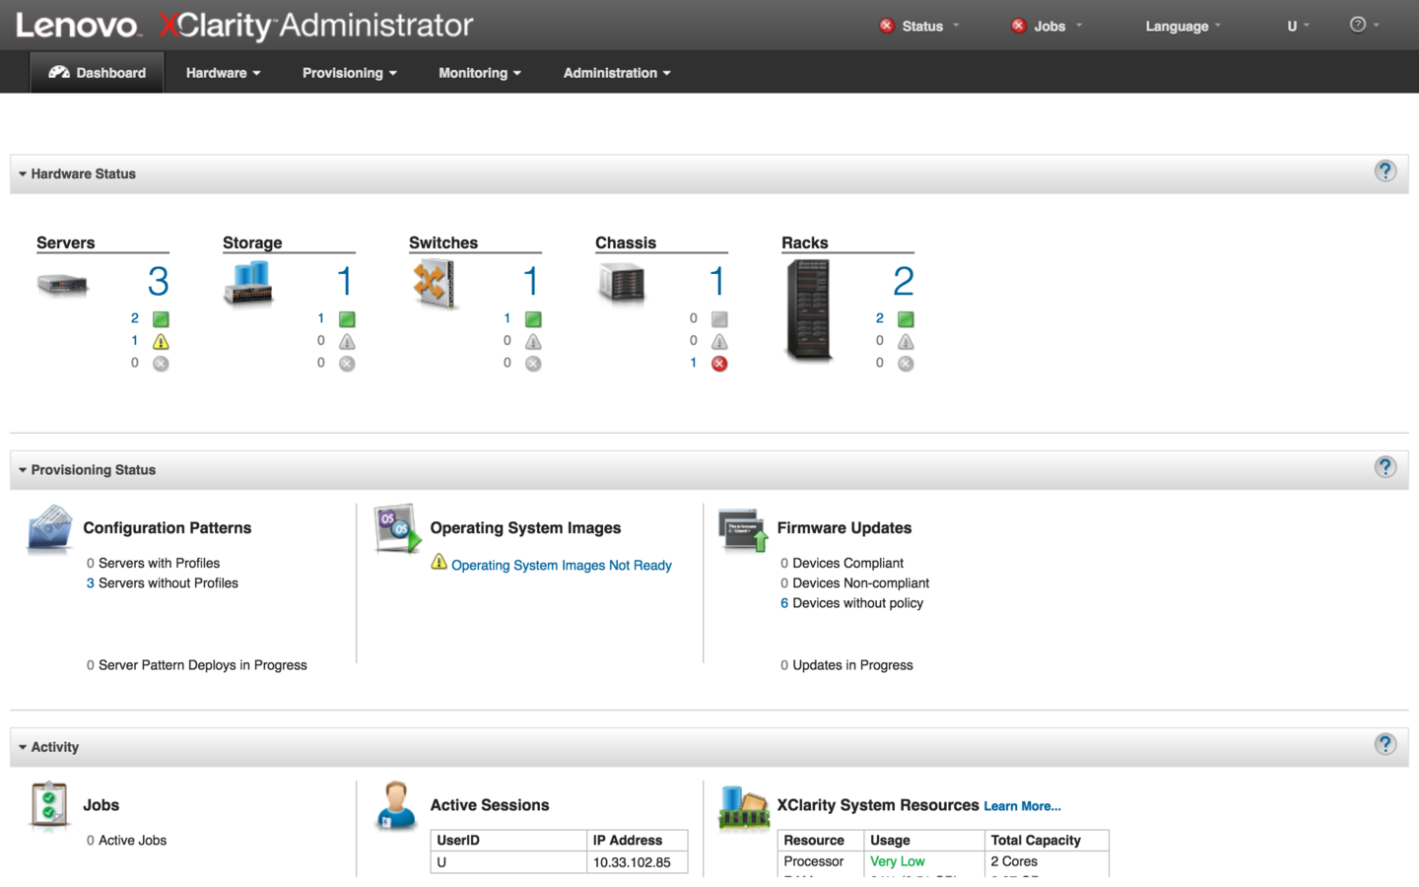The height and width of the screenshot is (887, 1419).
Task: Click the UserID column header
Action: (x=509, y=841)
